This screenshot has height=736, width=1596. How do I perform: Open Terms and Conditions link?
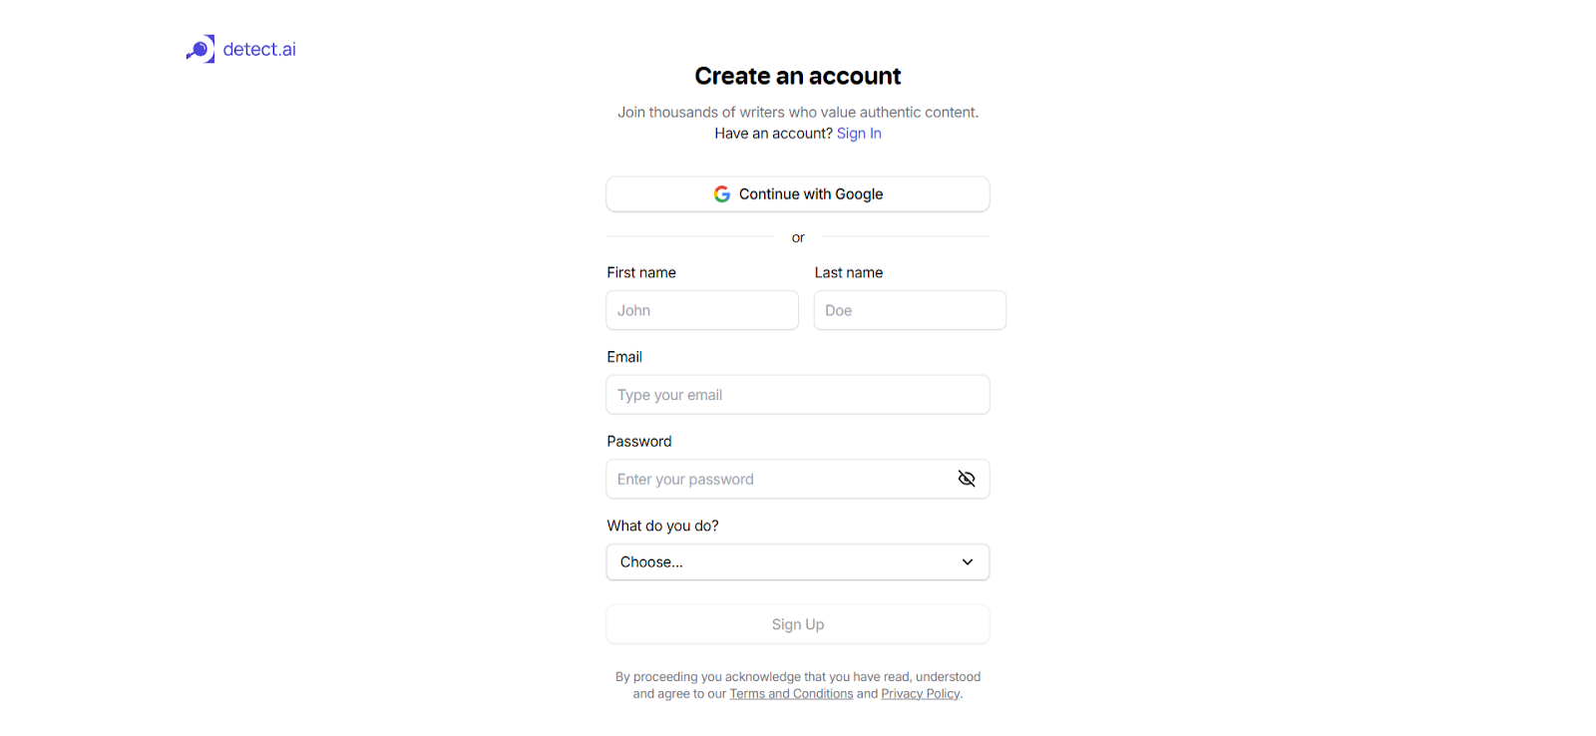click(791, 694)
